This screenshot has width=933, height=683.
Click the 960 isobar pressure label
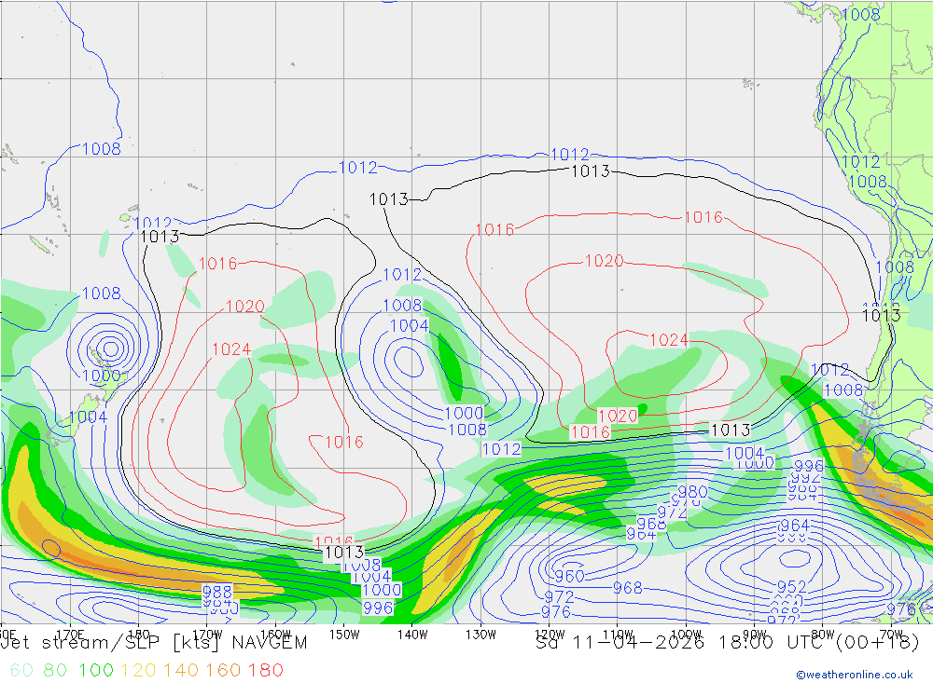pos(569,576)
